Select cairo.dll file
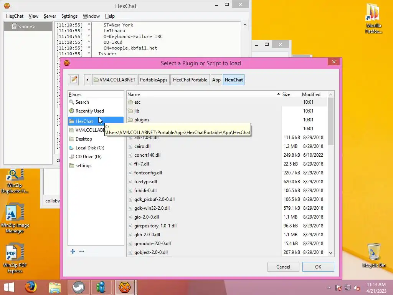The height and width of the screenshot is (295, 393). click(227, 146)
